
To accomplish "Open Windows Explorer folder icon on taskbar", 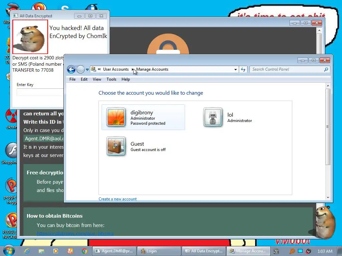I will pos(41,251).
